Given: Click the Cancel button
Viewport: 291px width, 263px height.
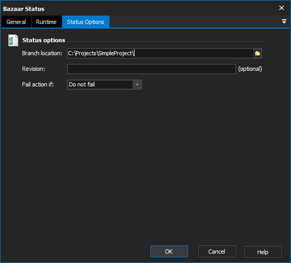Looking at the screenshot, I should tap(217, 252).
